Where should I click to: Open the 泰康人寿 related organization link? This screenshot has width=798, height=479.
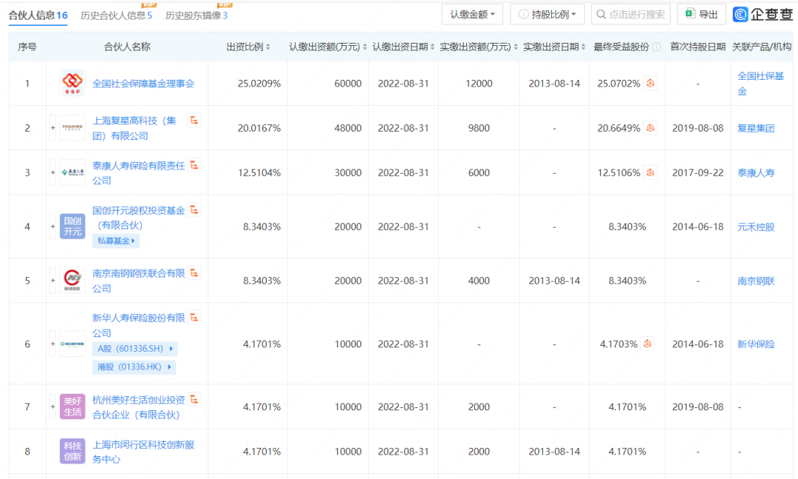(x=756, y=173)
